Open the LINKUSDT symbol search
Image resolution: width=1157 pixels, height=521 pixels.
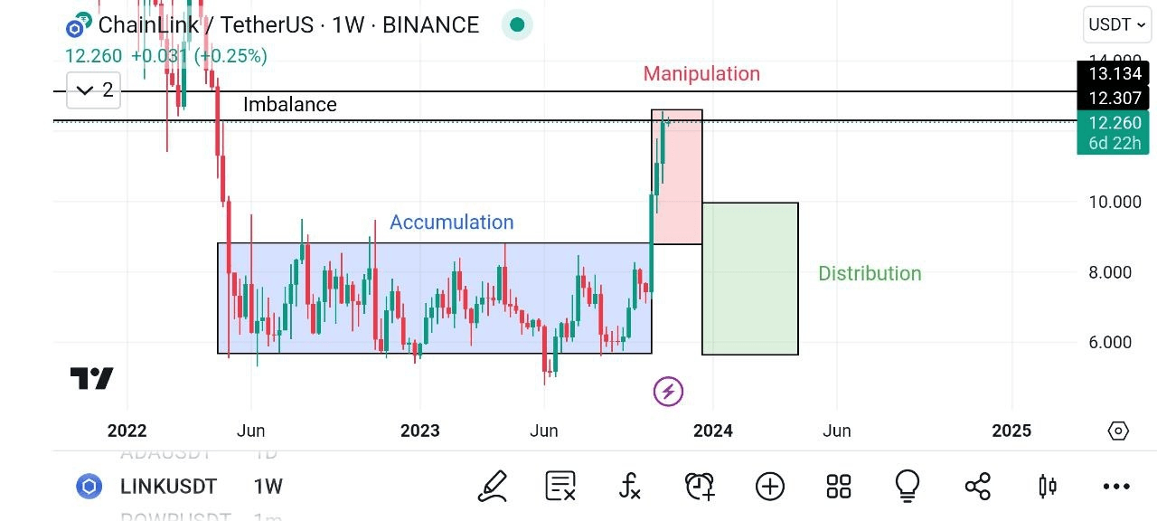pos(168,487)
